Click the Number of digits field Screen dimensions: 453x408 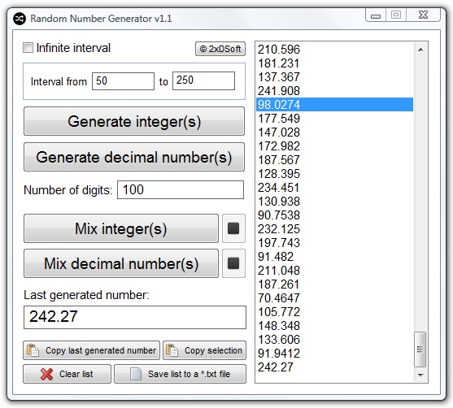pyautogui.click(x=181, y=189)
